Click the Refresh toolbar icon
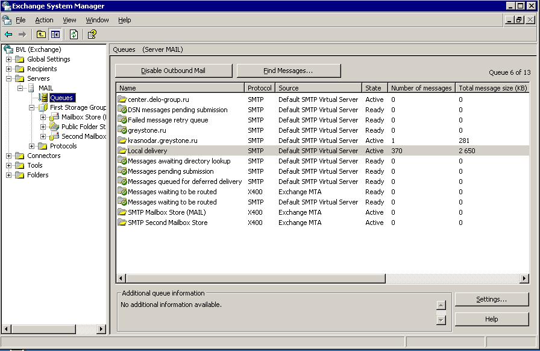Screen dimensions: 540x351 point(74,34)
